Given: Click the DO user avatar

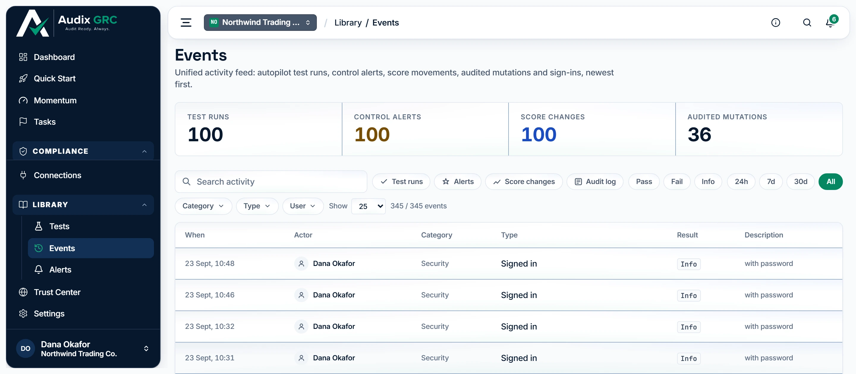Looking at the screenshot, I should coord(26,348).
